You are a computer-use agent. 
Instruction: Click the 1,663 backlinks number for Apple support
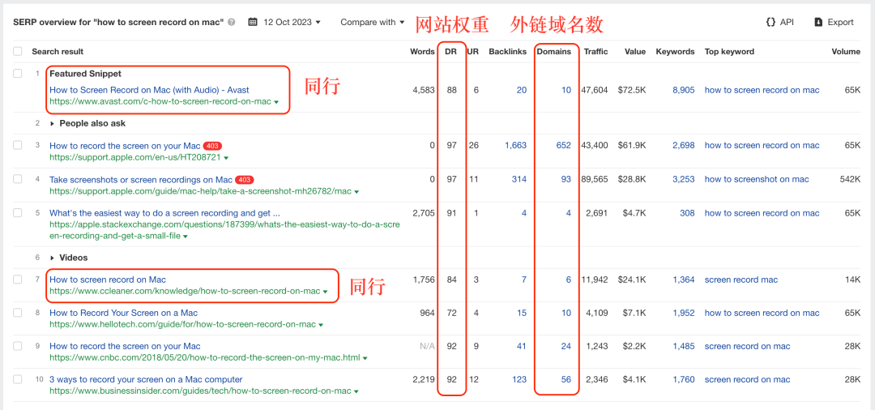(514, 146)
